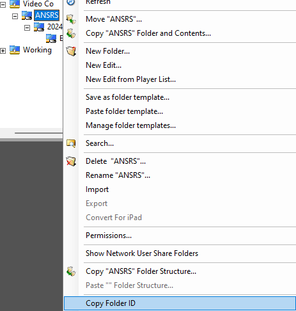Screen dimensions: 296x311
Task: Choose New Edit from Player List
Action: [130, 79]
